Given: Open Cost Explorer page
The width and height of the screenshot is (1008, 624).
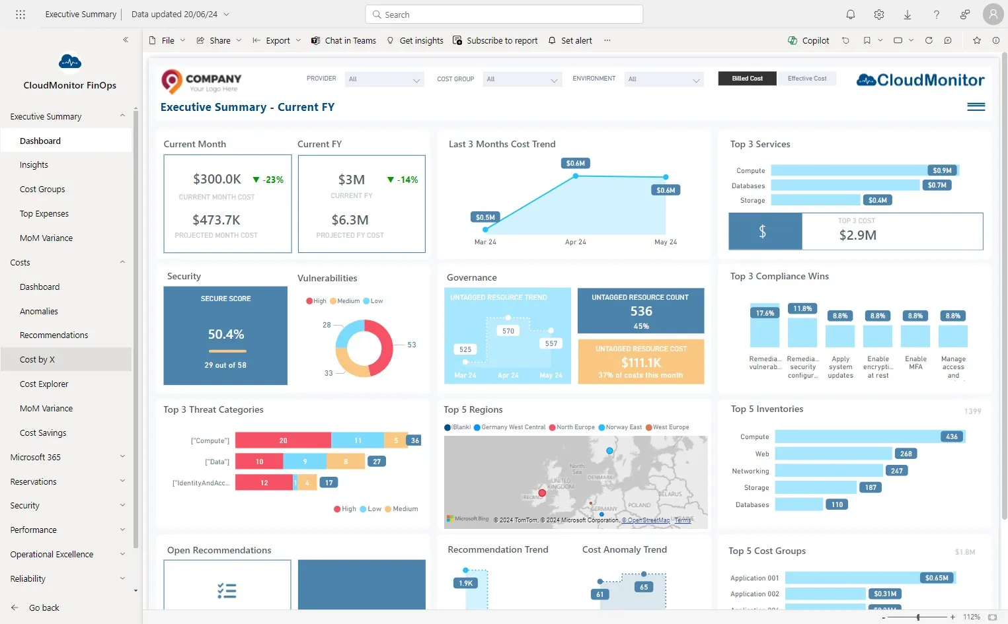Looking at the screenshot, I should coord(44,384).
